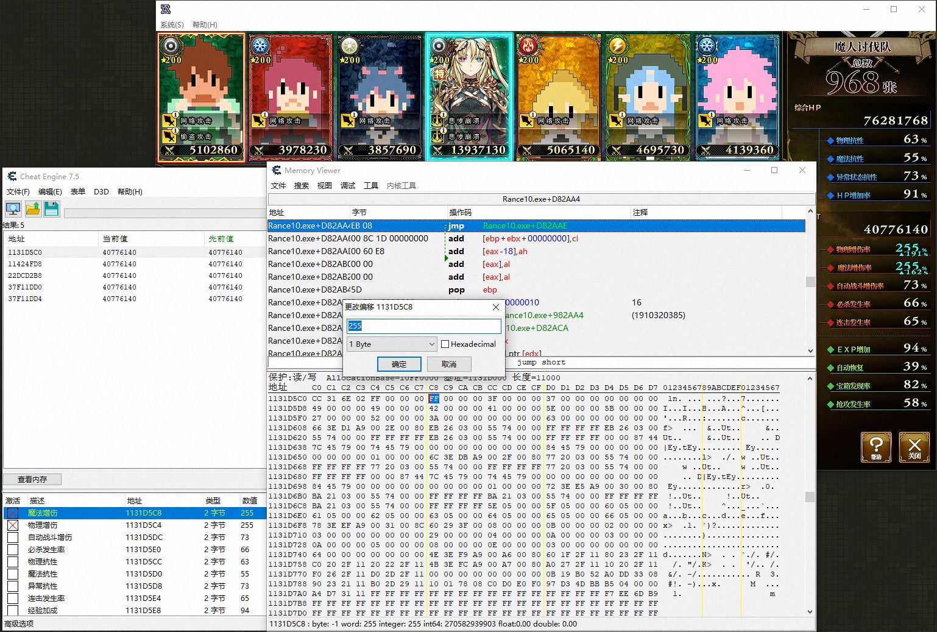Click the close X button in game panel
The image size is (937, 632).
(914, 447)
